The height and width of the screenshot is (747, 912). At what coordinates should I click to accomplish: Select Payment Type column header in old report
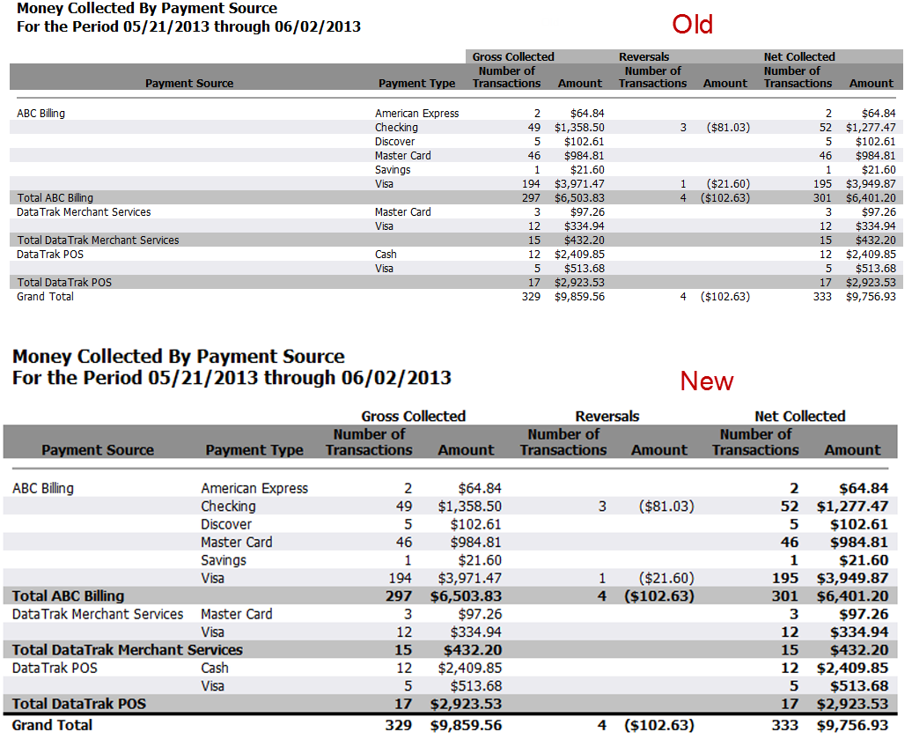point(416,84)
